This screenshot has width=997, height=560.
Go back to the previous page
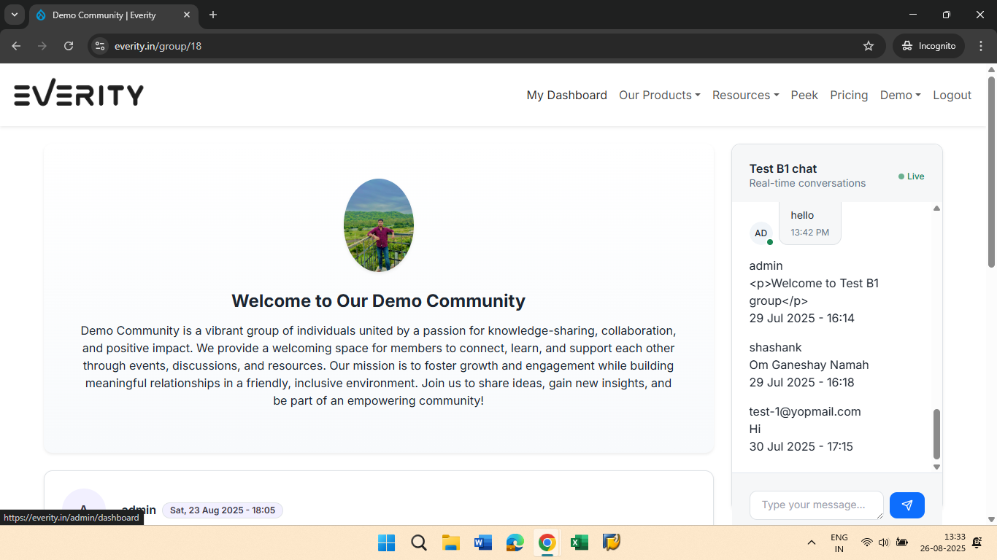click(16, 46)
